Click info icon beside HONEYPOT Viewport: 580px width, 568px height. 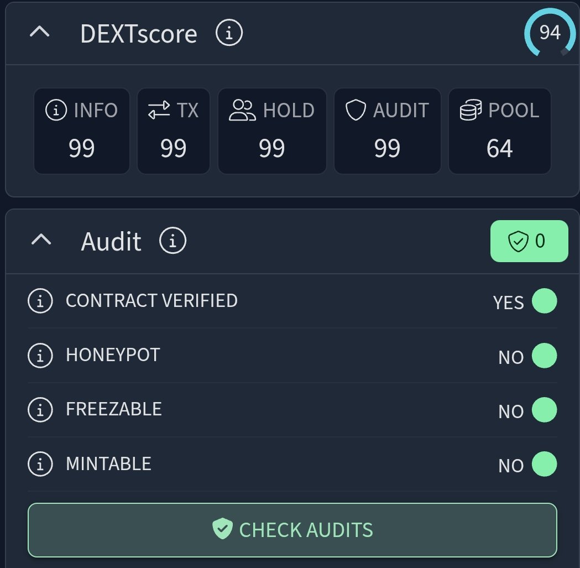coord(40,355)
